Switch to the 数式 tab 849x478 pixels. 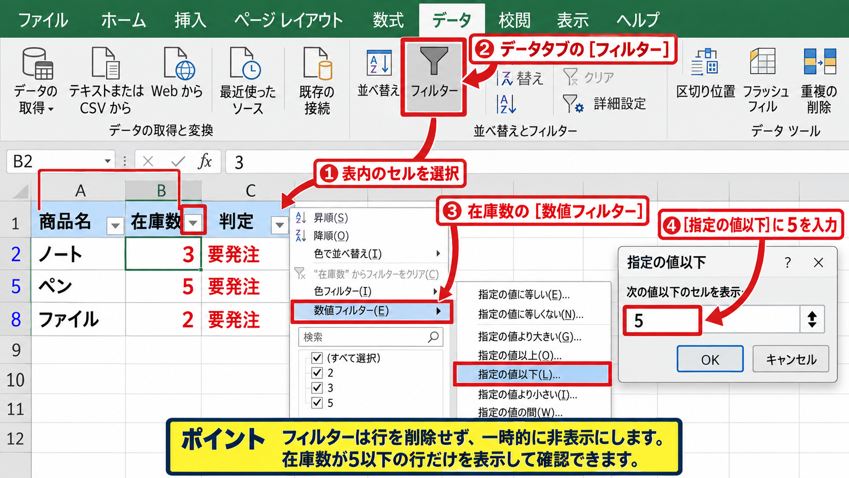coord(388,20)
